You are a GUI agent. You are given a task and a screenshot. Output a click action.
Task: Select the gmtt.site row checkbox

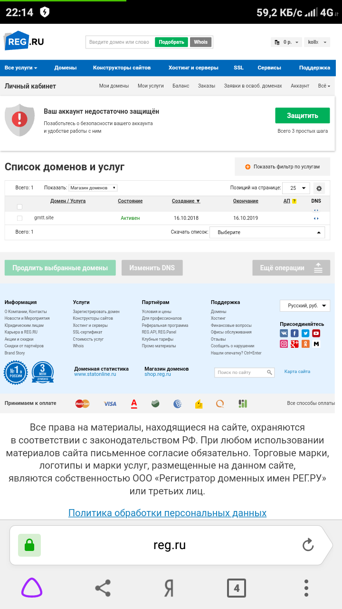[x=19, y=218]
